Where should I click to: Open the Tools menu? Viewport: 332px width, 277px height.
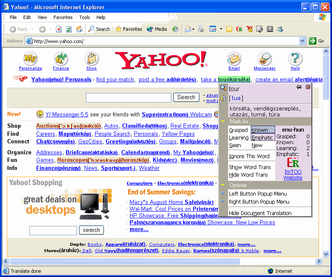(85, 17)
